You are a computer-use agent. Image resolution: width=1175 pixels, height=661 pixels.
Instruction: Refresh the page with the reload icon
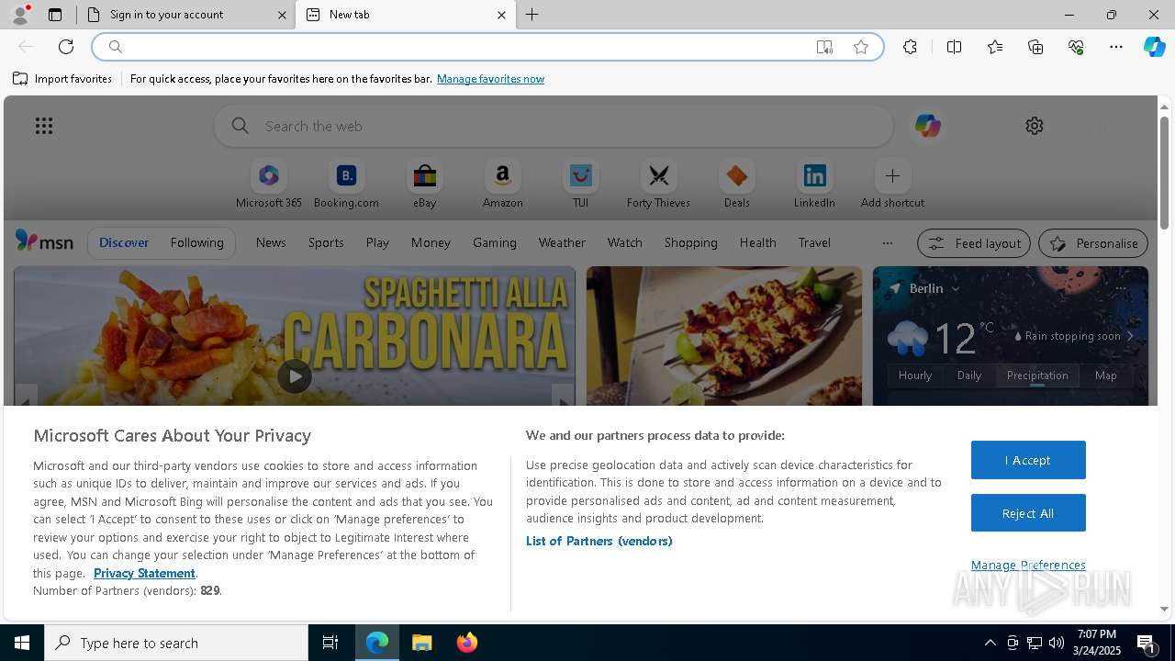(x=66, y=47)
